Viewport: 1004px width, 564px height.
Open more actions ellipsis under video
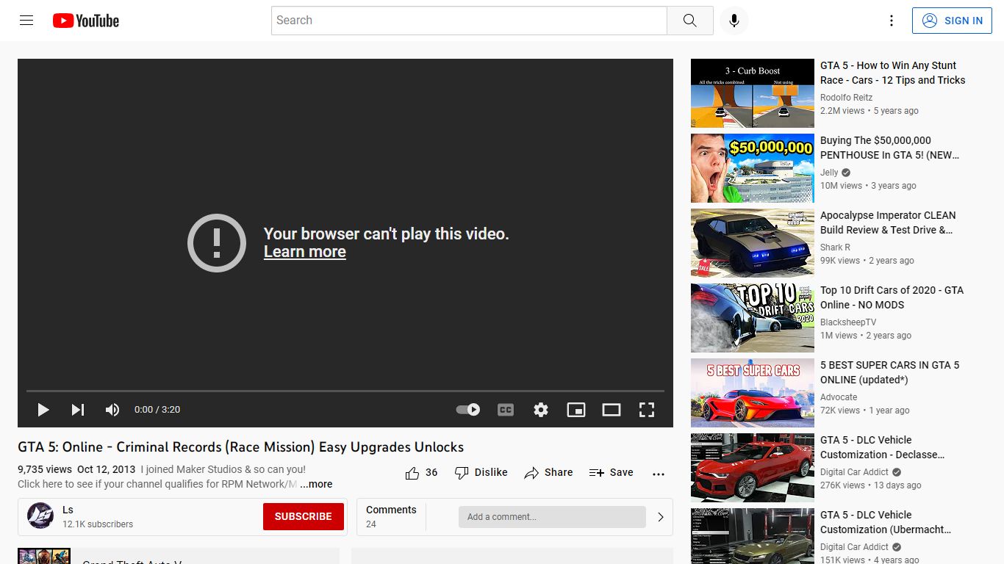coord(659,474)
